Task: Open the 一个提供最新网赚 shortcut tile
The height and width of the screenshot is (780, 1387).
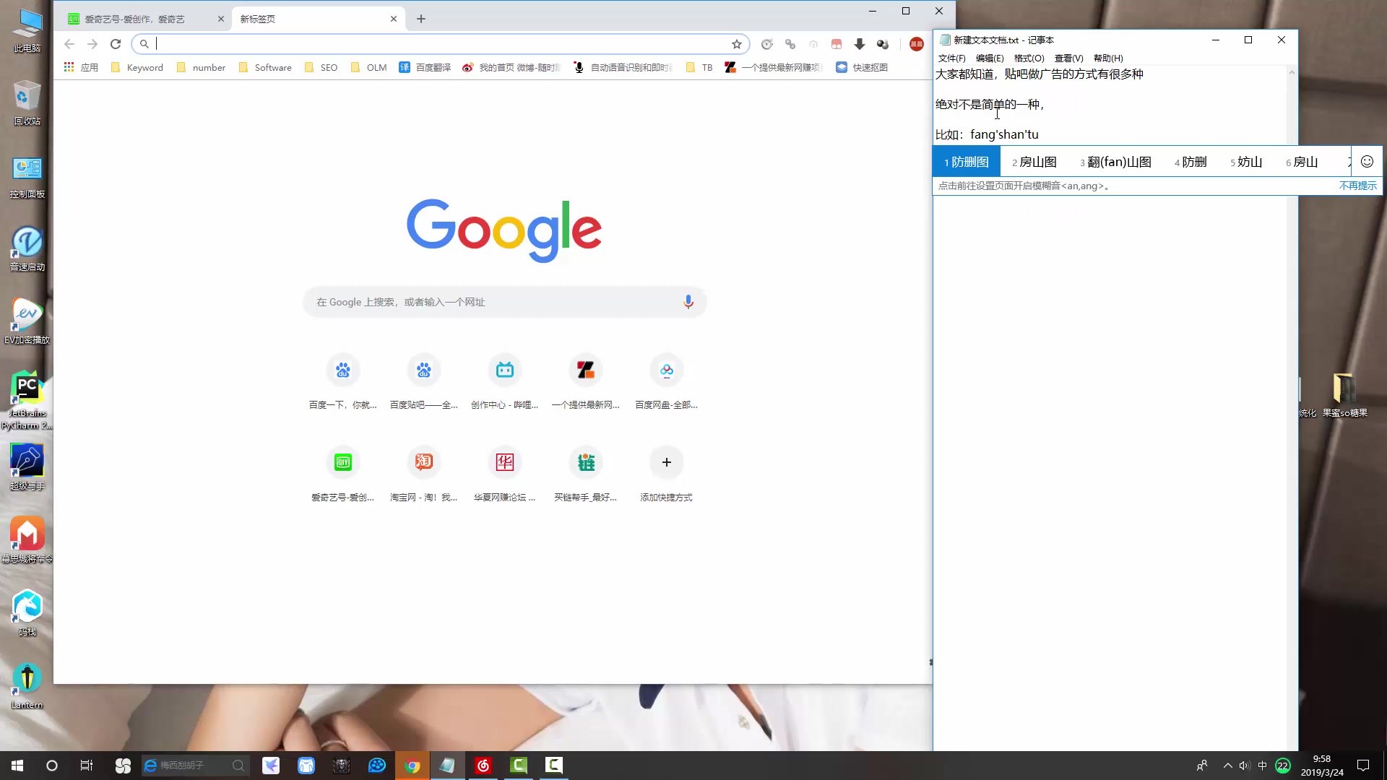Action: click(586, 383)
